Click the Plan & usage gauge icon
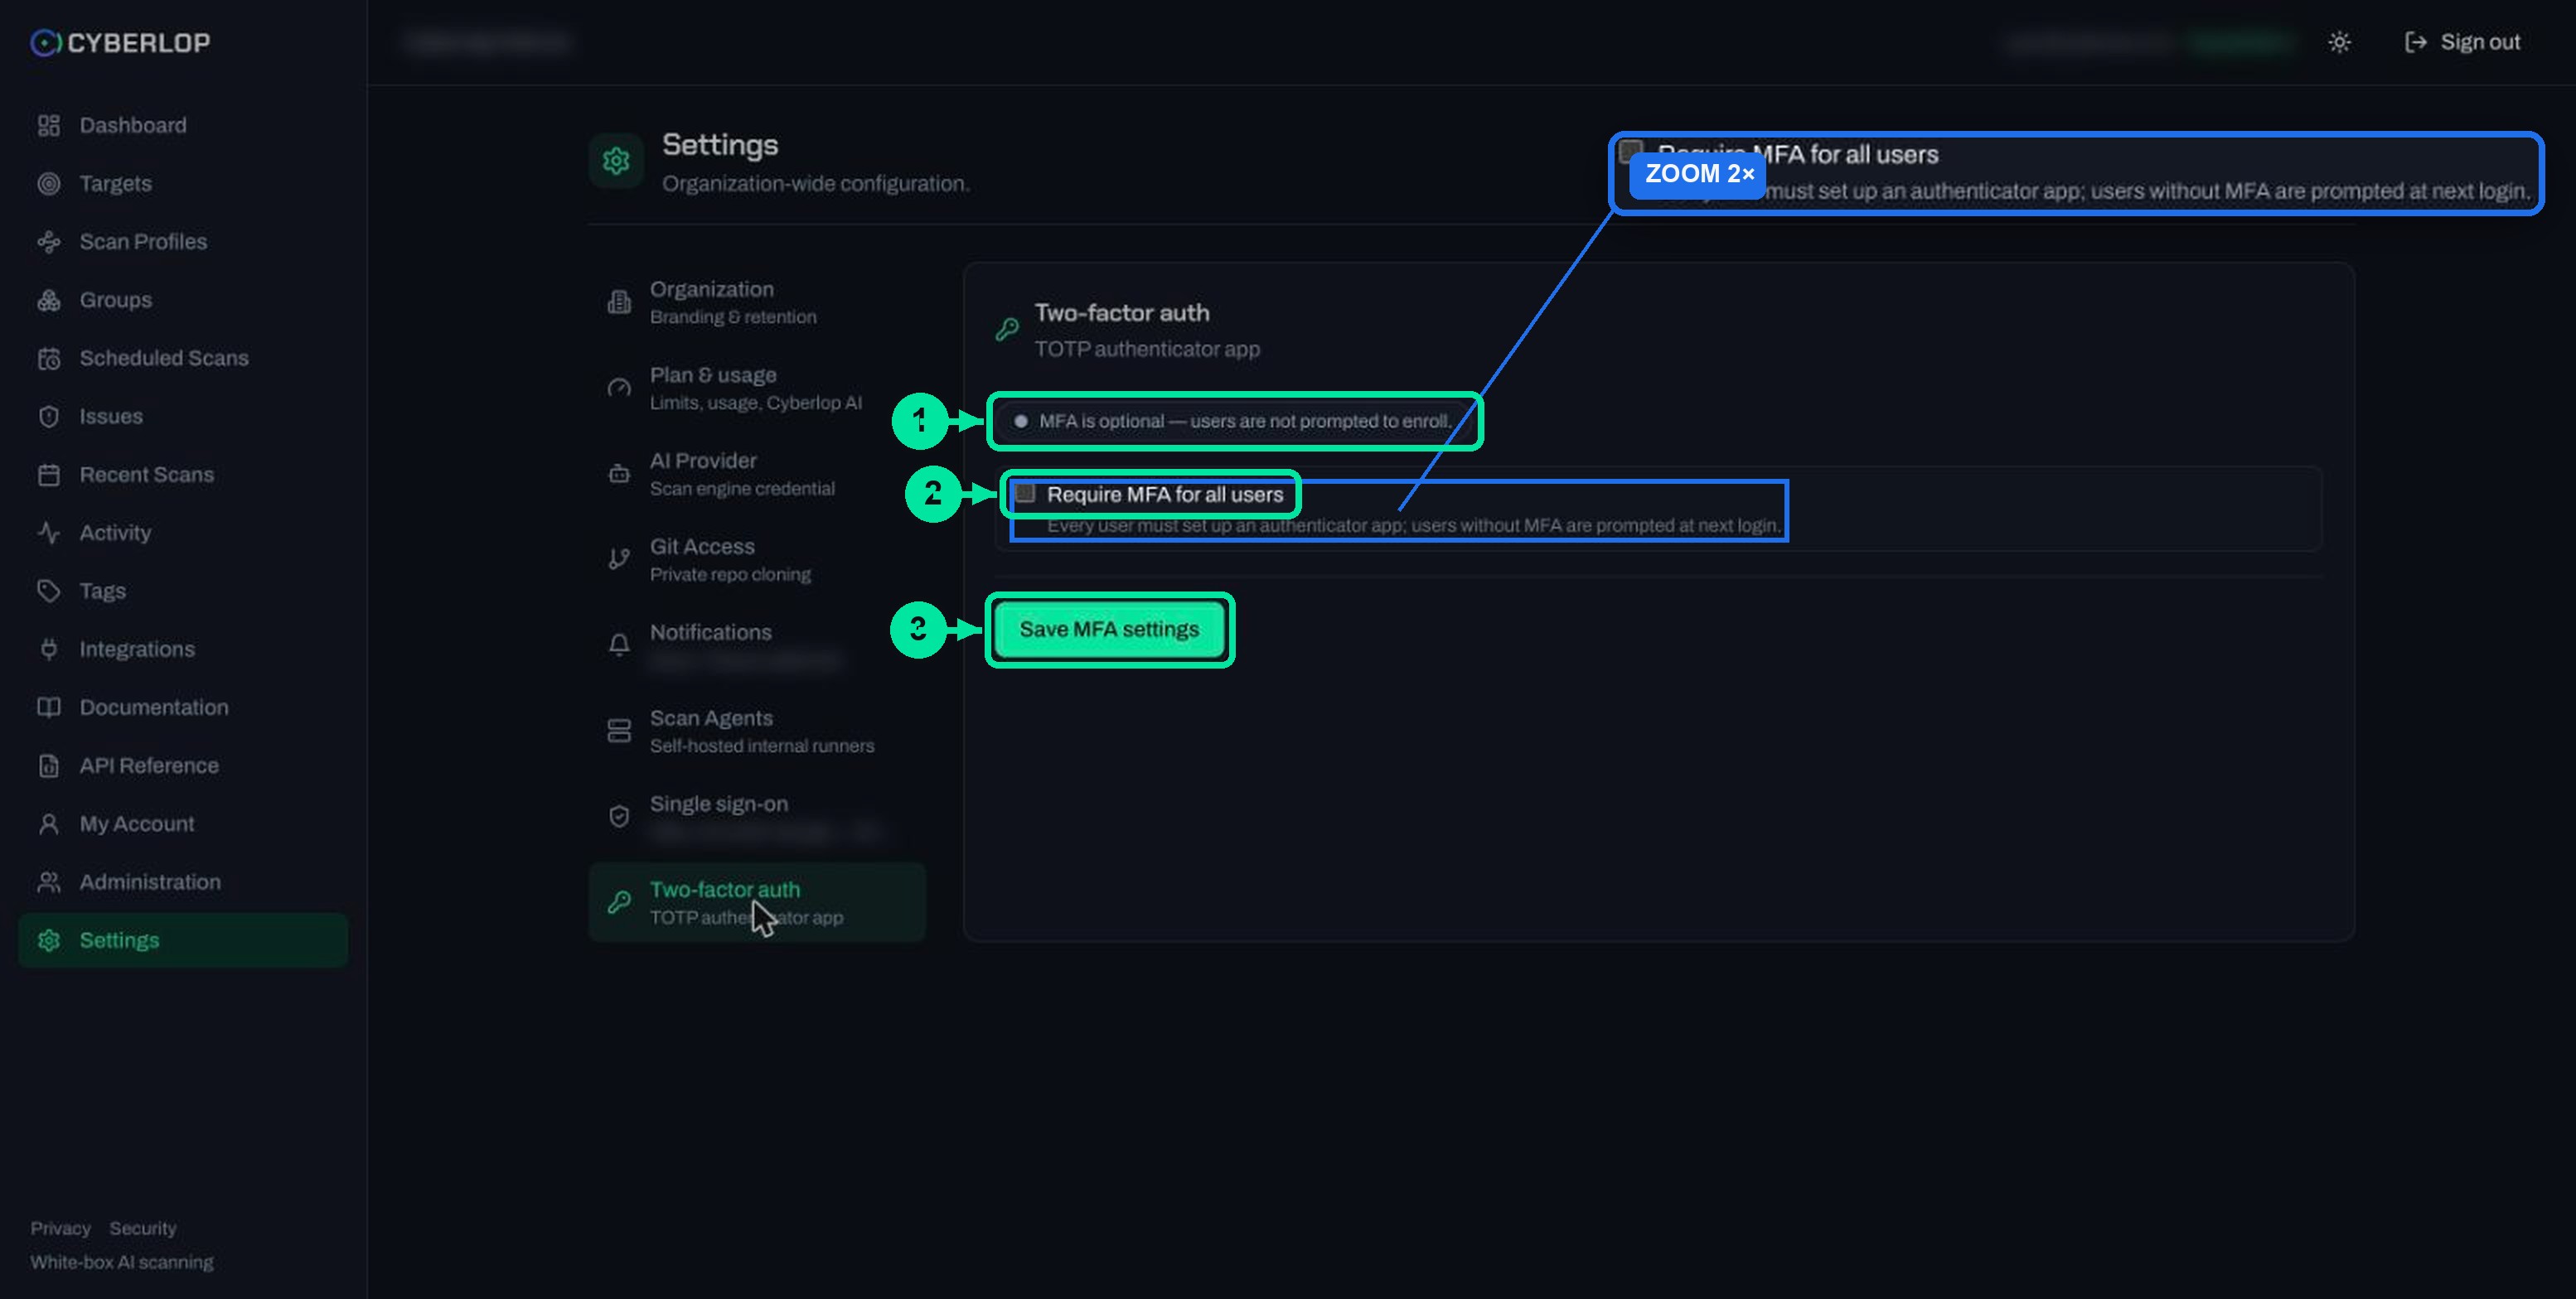2576x1299 pixels. (x=619, y=388)
